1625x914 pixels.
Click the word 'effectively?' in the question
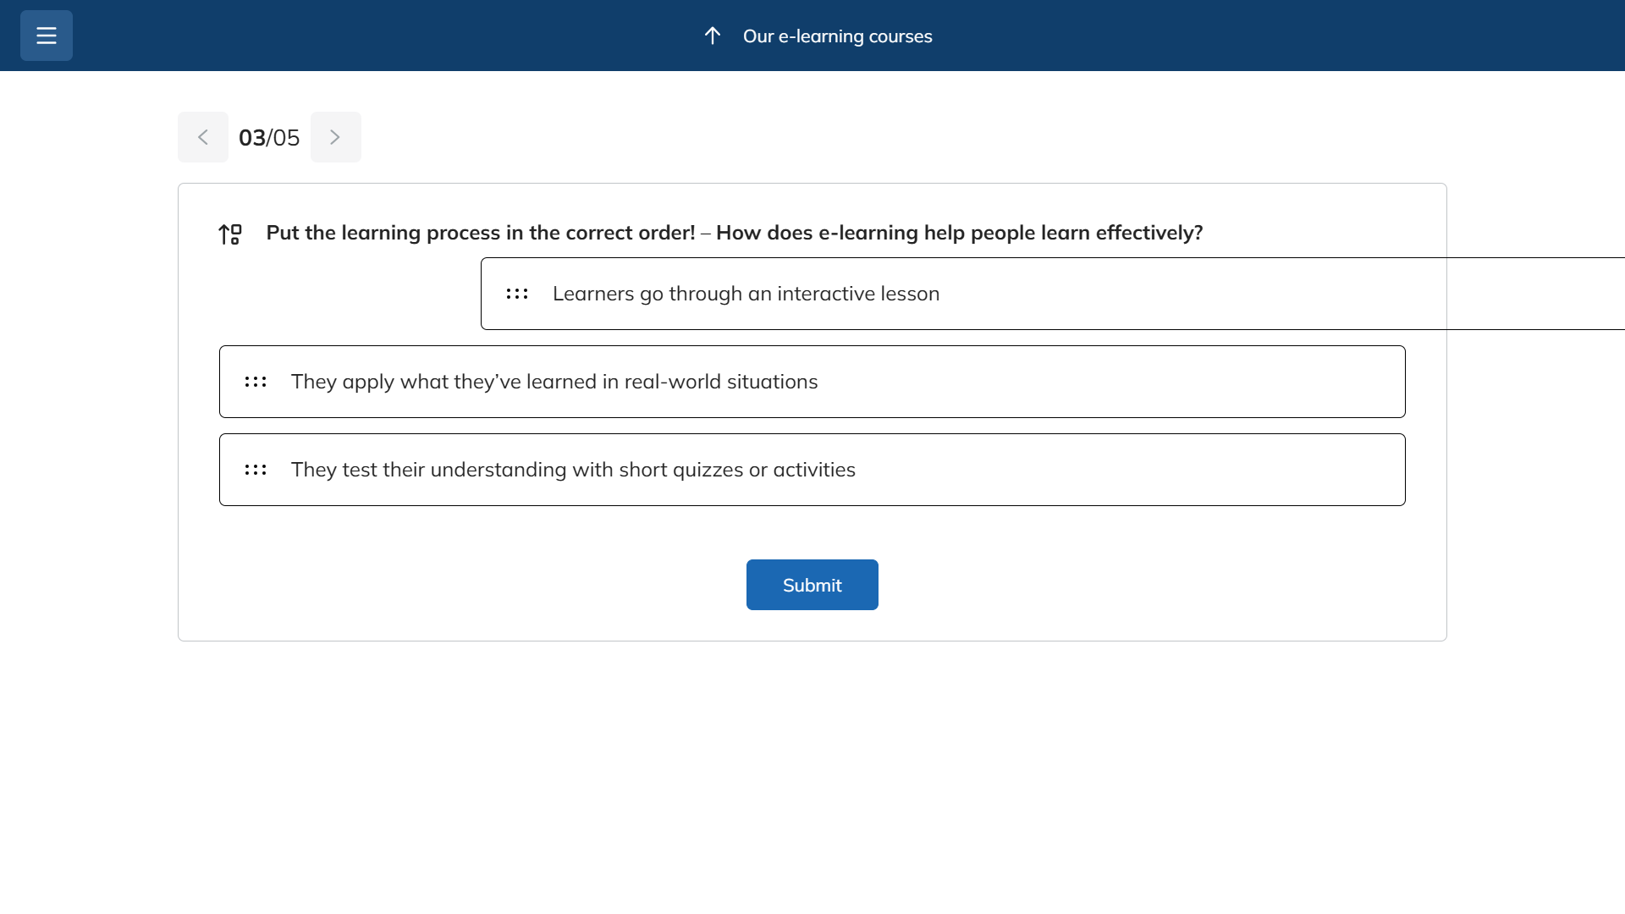[1149, 233]
